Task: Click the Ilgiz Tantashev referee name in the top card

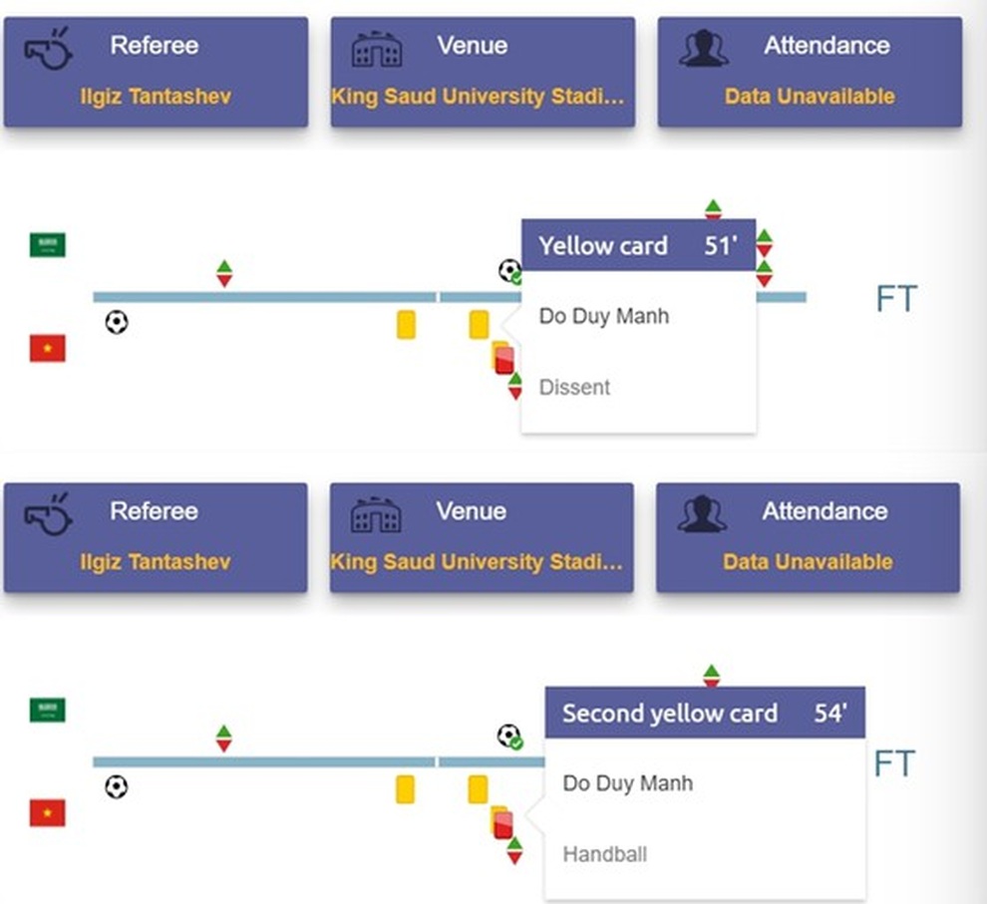Action: click(156, 97)
